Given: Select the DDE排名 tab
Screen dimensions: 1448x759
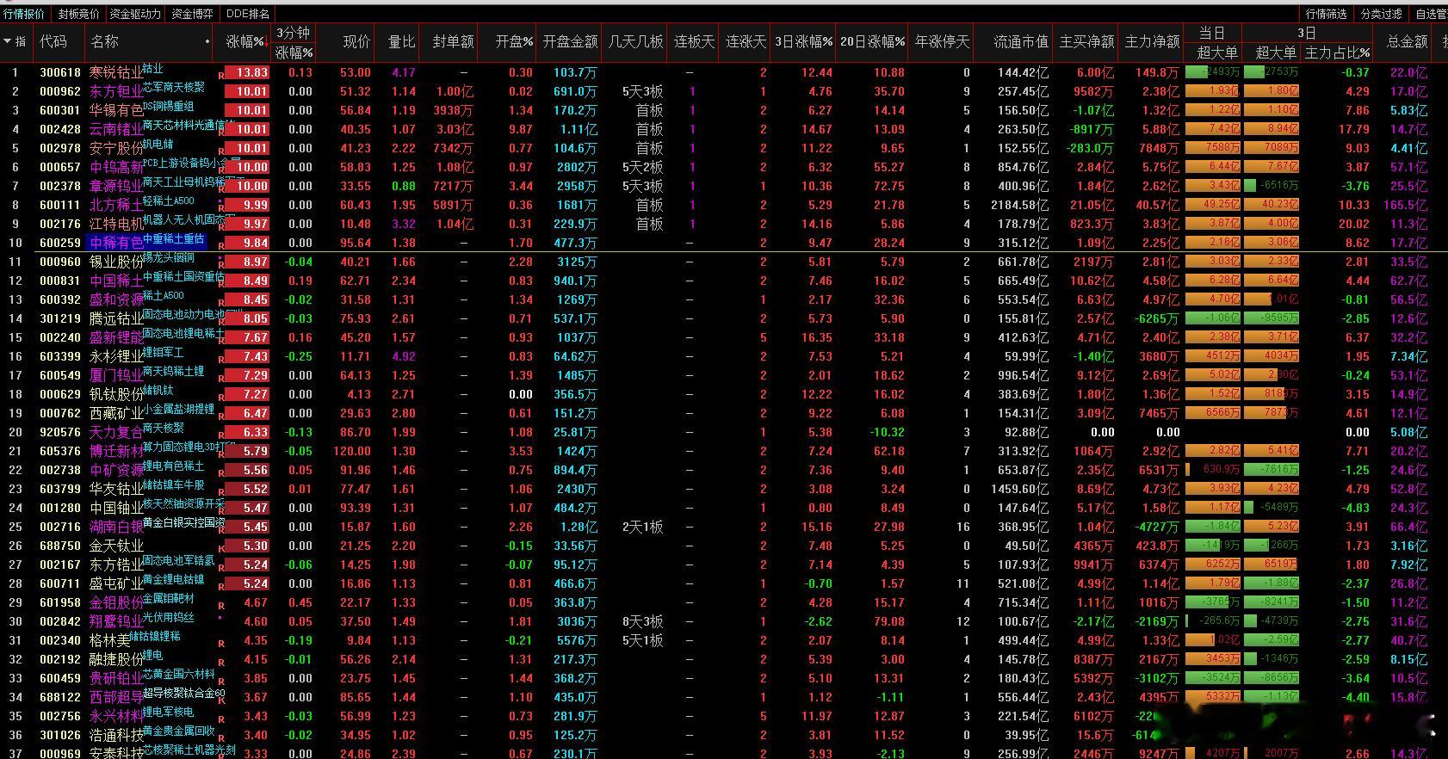Looking at the screenshot, I should [x=248, y=14].
